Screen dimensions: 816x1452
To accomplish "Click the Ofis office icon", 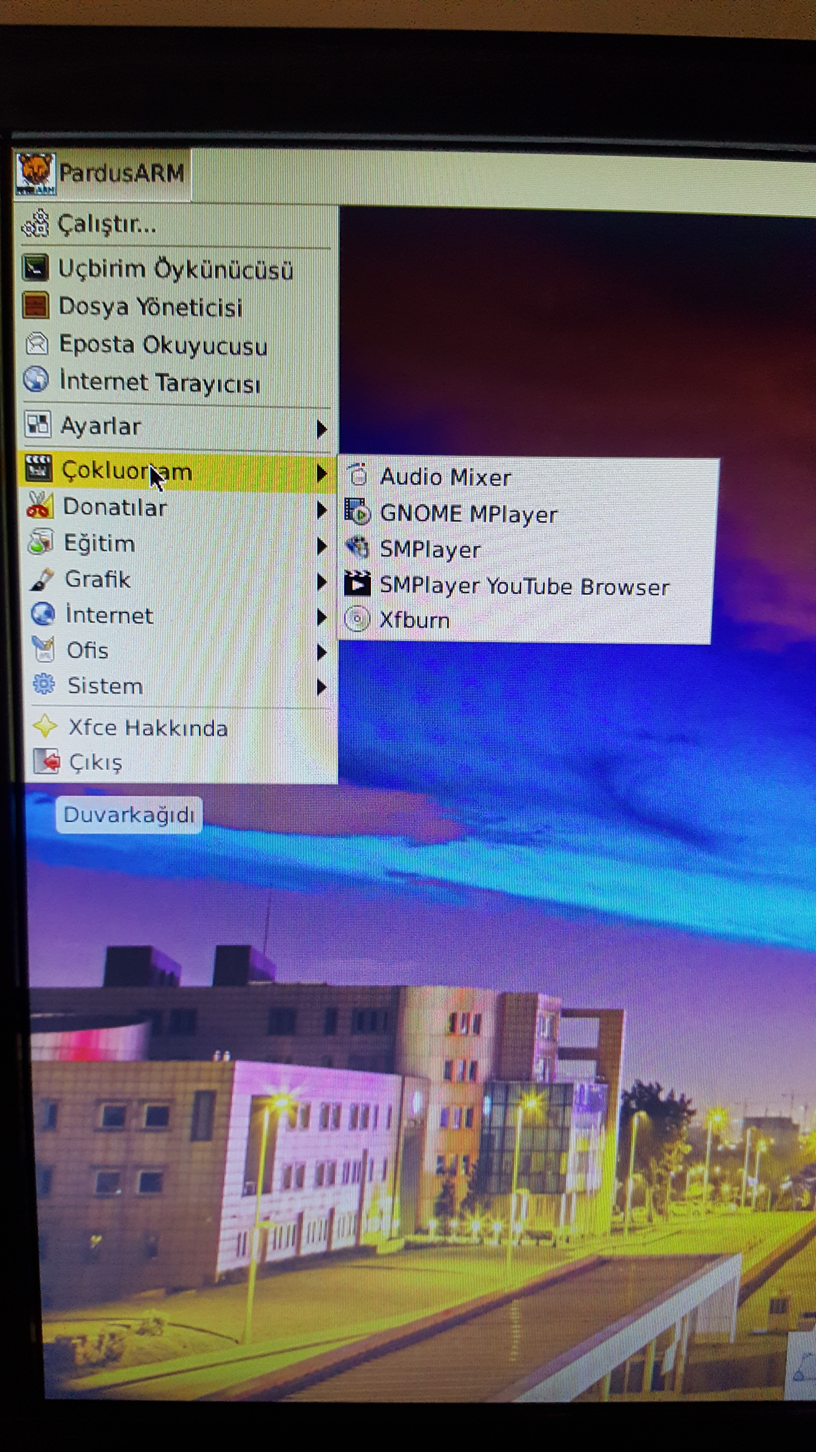I will (x=43, y=648).
